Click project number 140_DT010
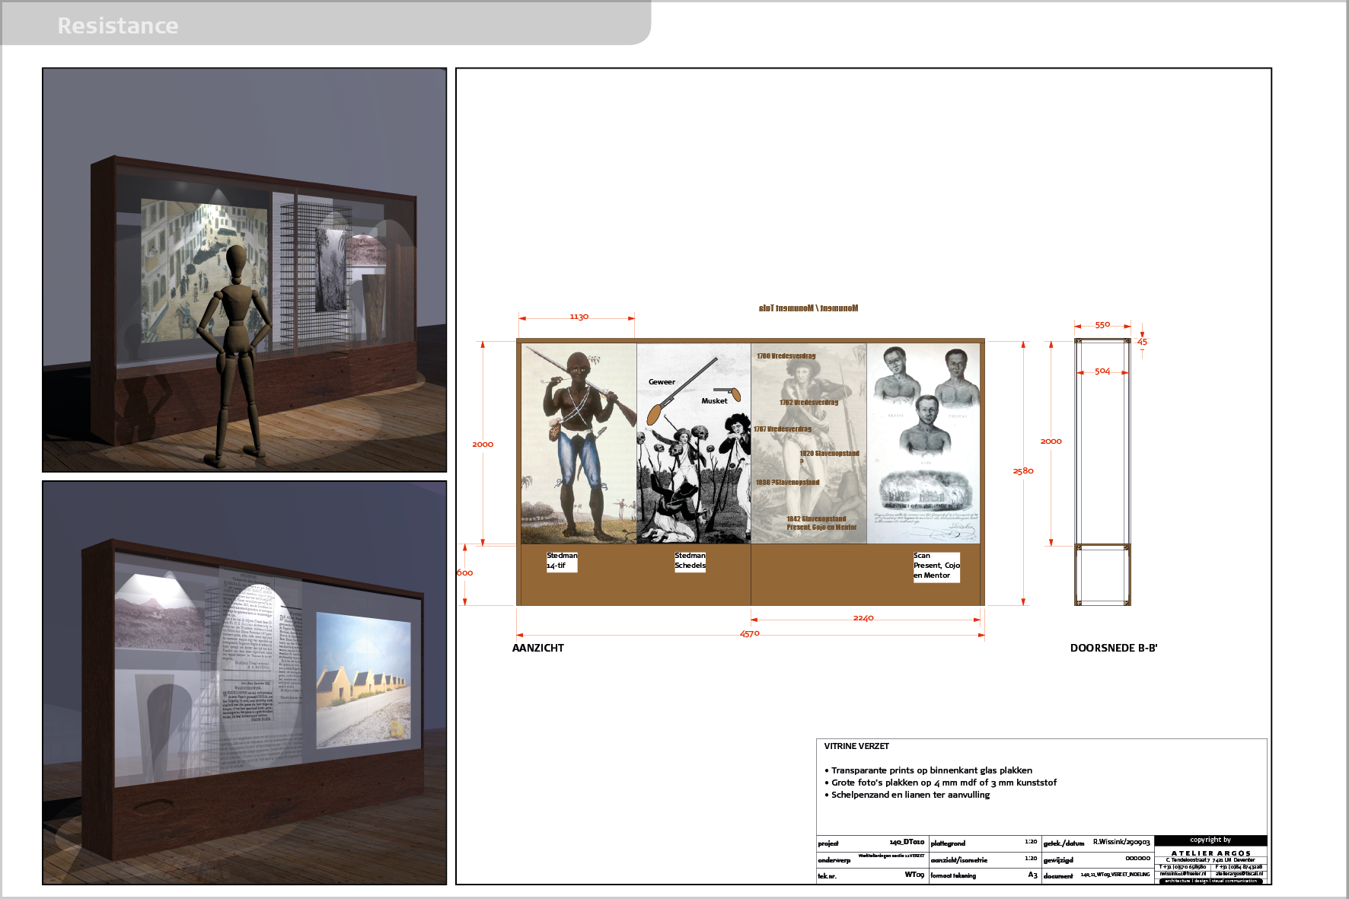 pyautogui.click(x=907, y=842)
